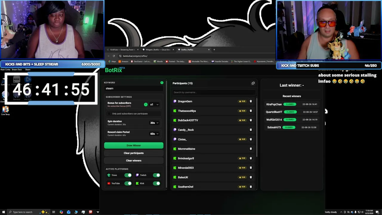Remove Candy__Rock with trash icon
The height and width of the screenshot is (215, 382).
click(x=251, y=130)
